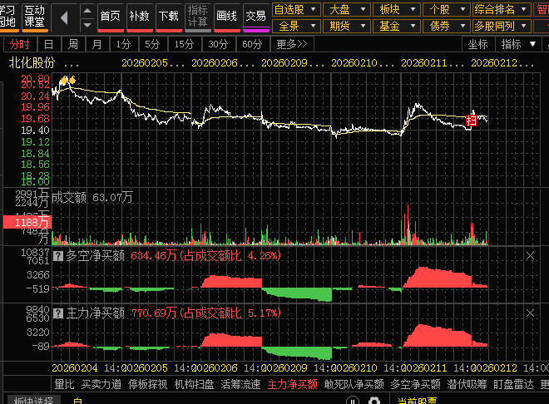Select the 15分 period tab
549x404 pixels.
(184, 44)
